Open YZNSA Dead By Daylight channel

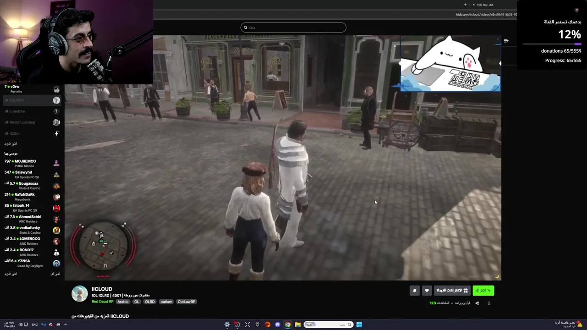click(32, 263)
